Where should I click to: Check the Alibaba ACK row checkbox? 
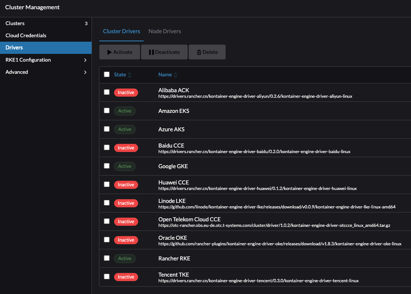pyautogui.click(x=107, y=92)
